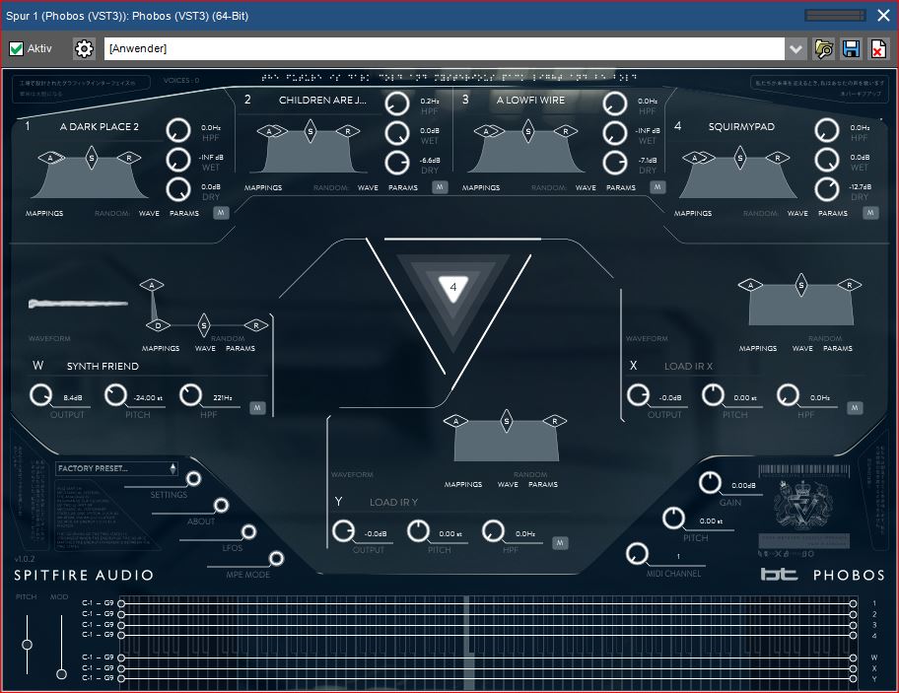Click the convolver W waveform thumbnail
899x693 pixels.
pyautogui.click(x=78, y=304)
